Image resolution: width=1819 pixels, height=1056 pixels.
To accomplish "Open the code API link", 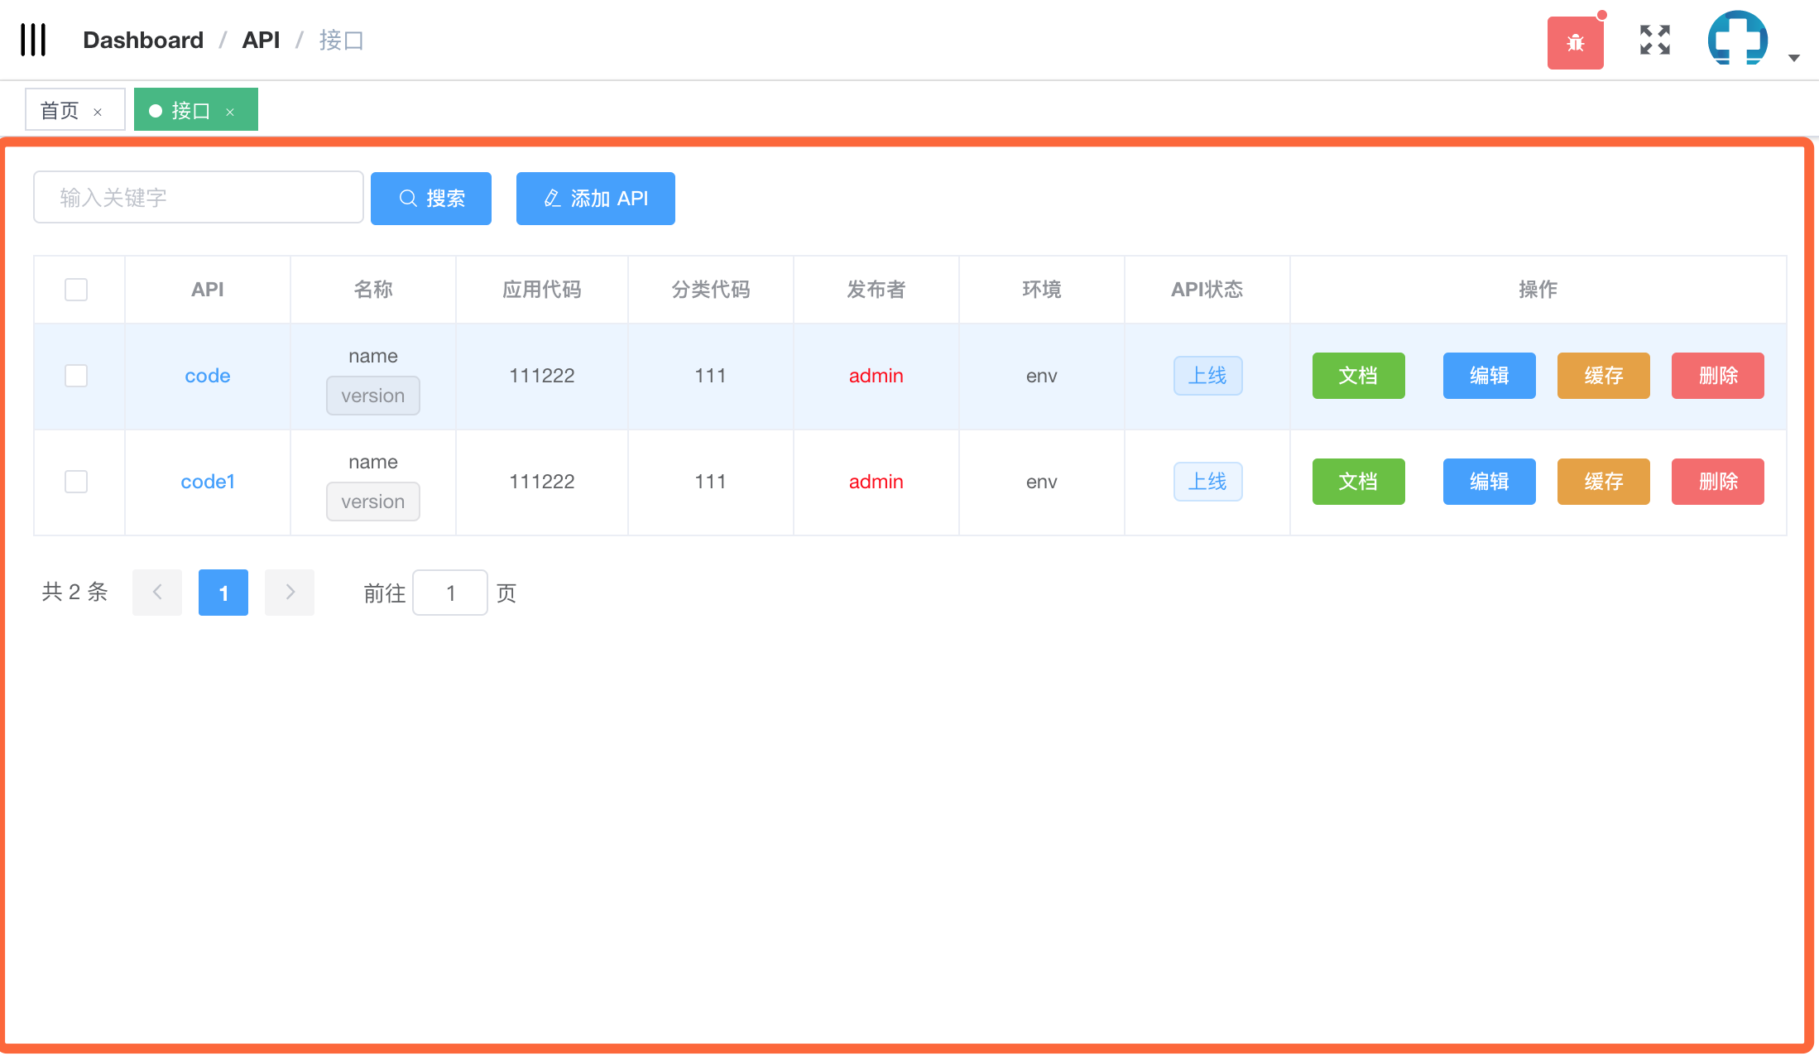I will [207, 375].
